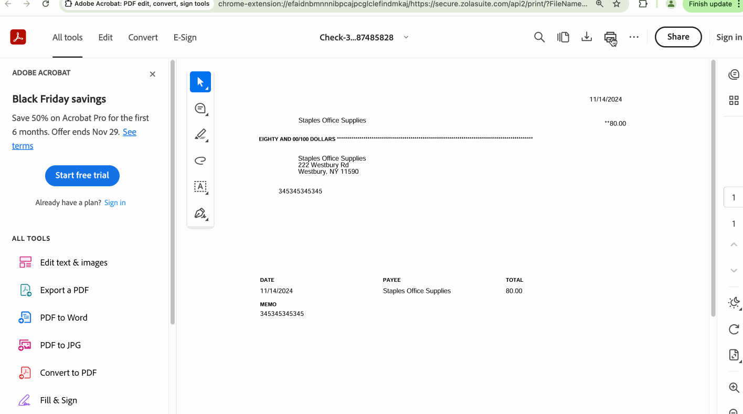Open the search (magnifier) tool

tap(539, 37)
